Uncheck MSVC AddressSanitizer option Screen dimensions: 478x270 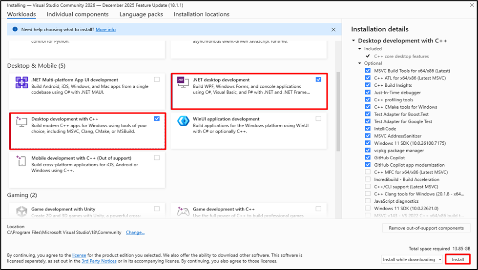[368, 136]
